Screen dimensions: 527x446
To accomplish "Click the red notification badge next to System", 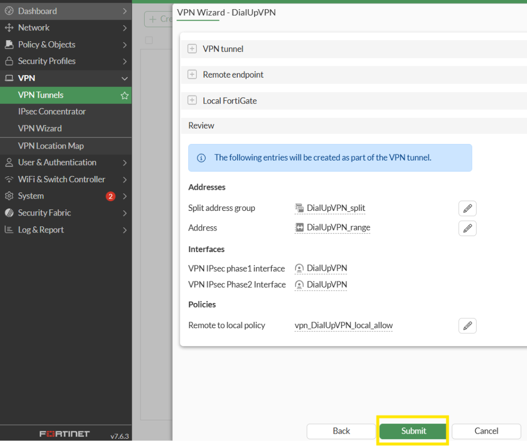I will 110,196.
